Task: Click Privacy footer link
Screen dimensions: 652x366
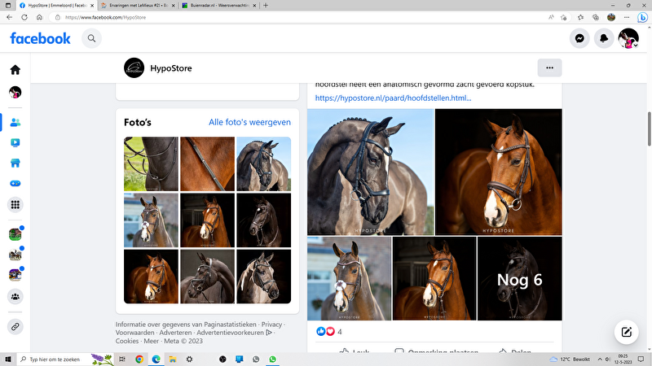Action: click(x=271, y=325)
